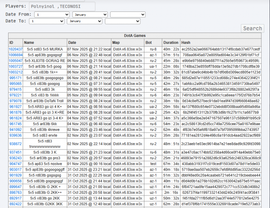Open game ID 937451 link
270x208 pixels.
[x=16, y=152]
